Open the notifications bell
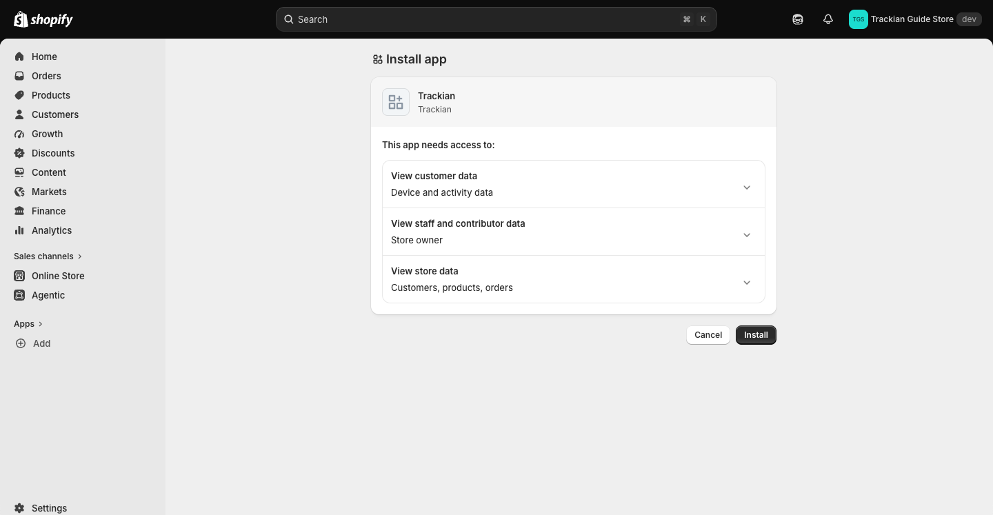993x515 pixels. 828,19
